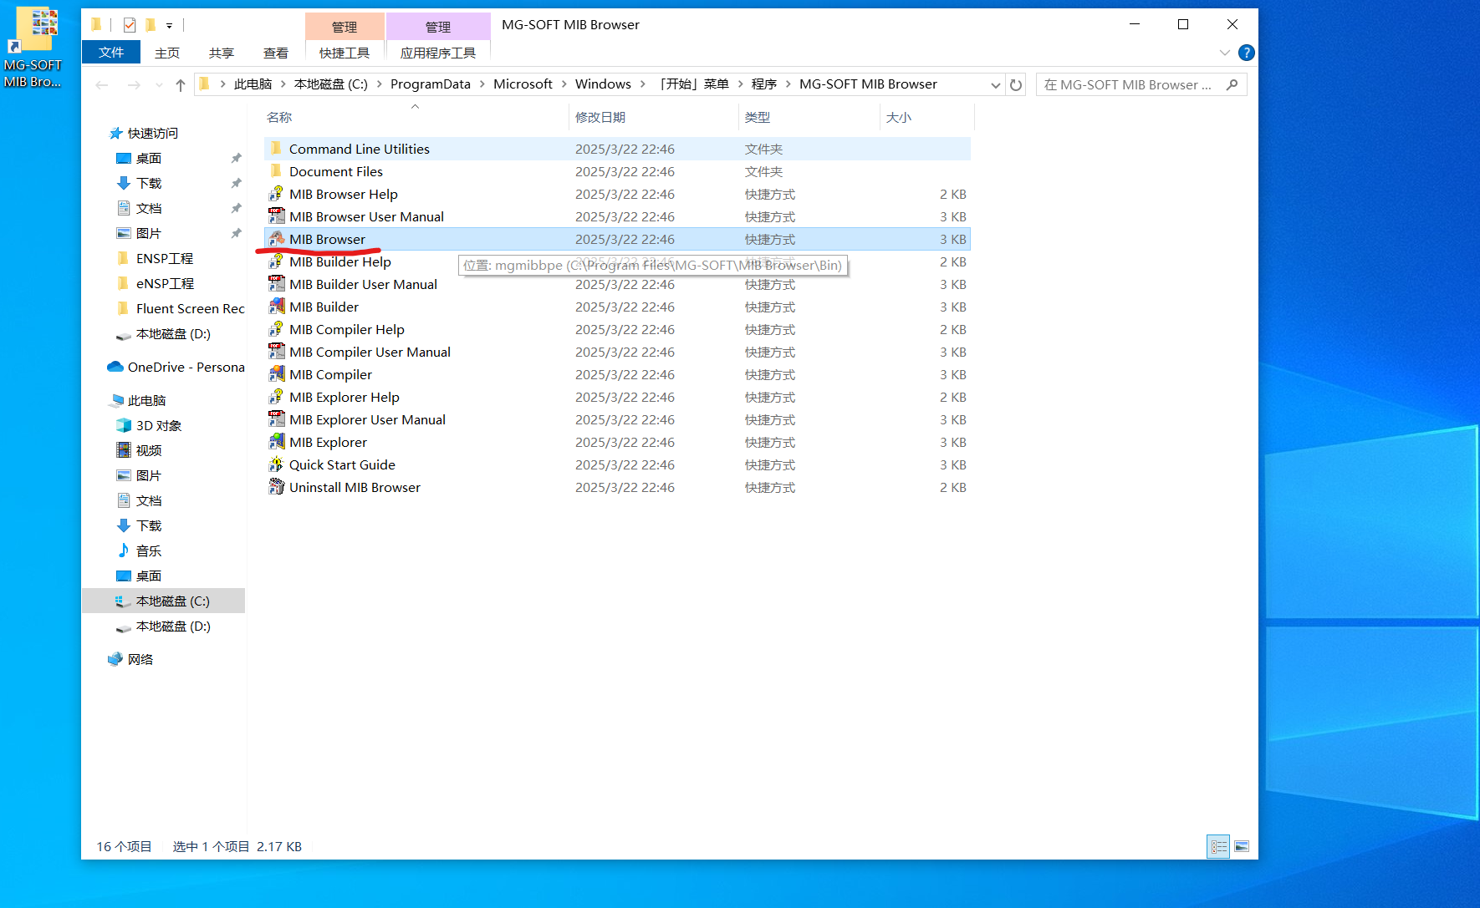Screen dimensions: 1480x908
Task: Select 本地磁盘 (D:) under 此电脑 in the sidebar
Action: coord(173,626)
